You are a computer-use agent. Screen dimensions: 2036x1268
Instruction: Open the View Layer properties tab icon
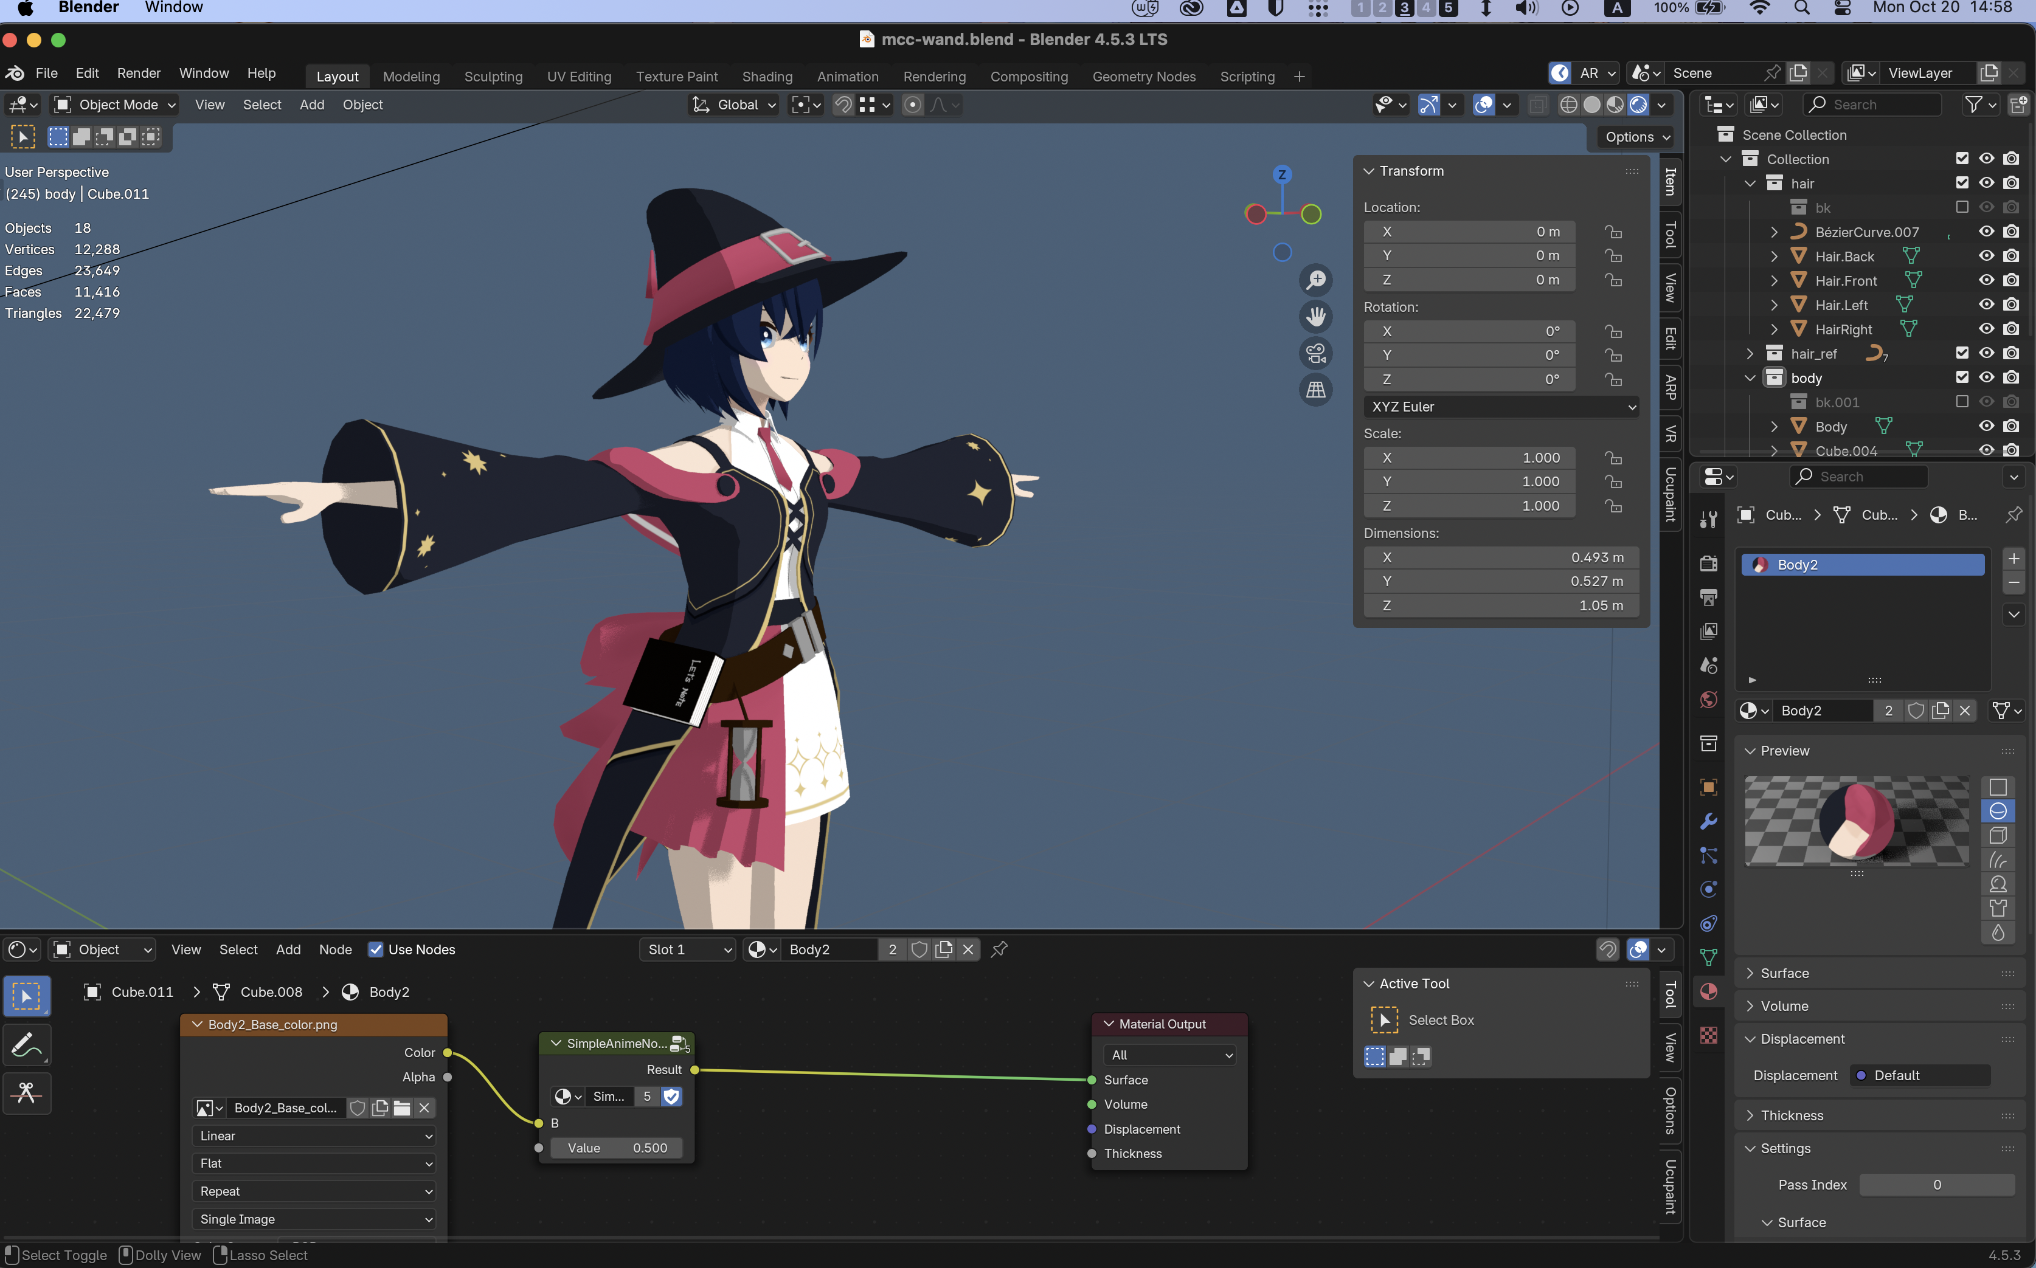point(1709,632)
